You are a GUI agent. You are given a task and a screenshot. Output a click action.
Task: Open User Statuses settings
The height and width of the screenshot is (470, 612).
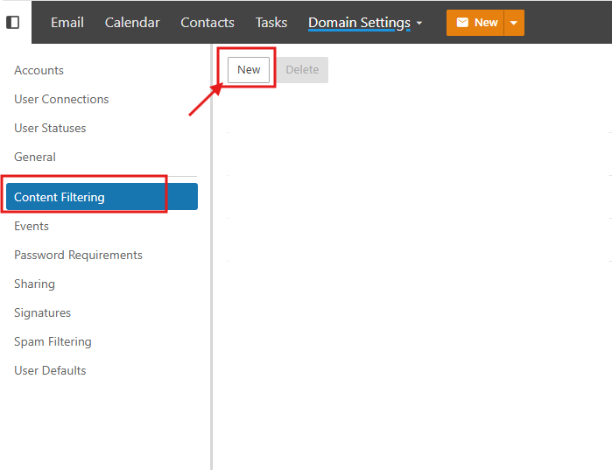[x=50, y=128]
